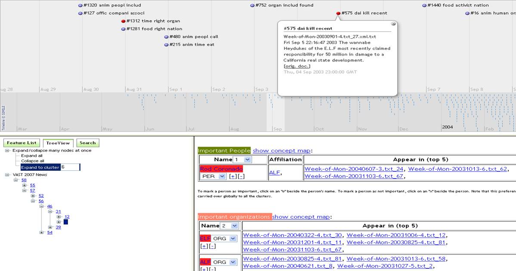Viewport: 516px width, 271px height.
Task: Click the [+] under the ELF organization
Action: click(x=204, y=246)
